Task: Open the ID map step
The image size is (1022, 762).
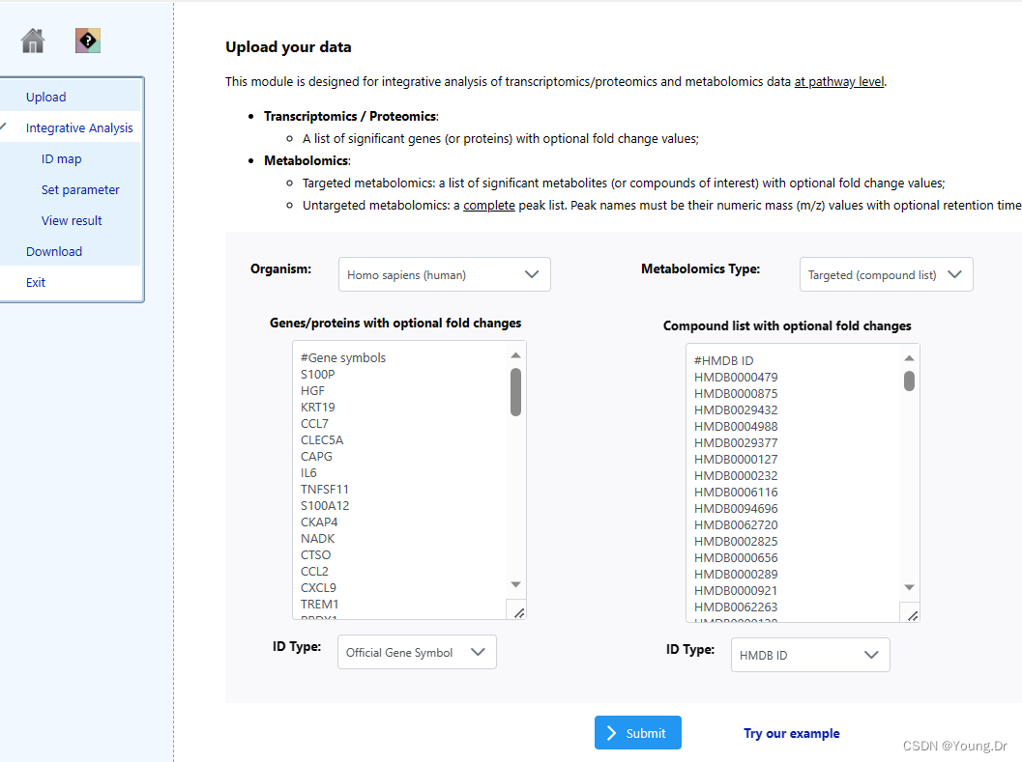Action: (61, 158)
